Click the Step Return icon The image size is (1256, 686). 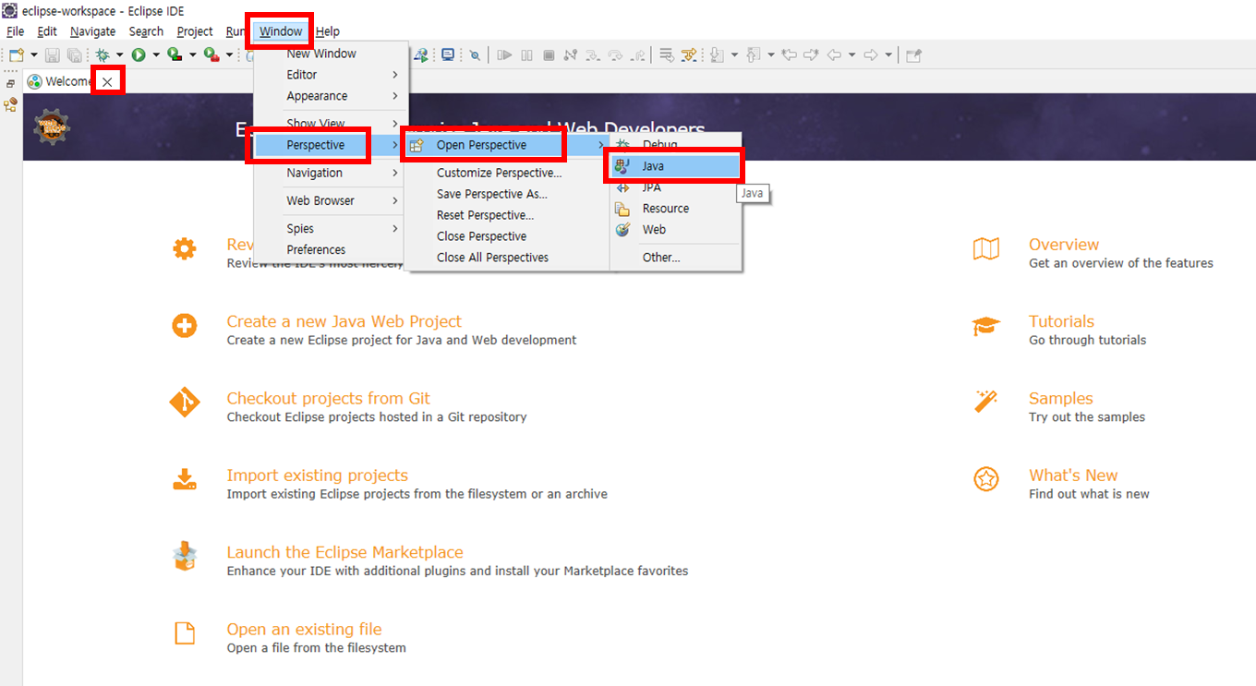click(x=638, y=55)
